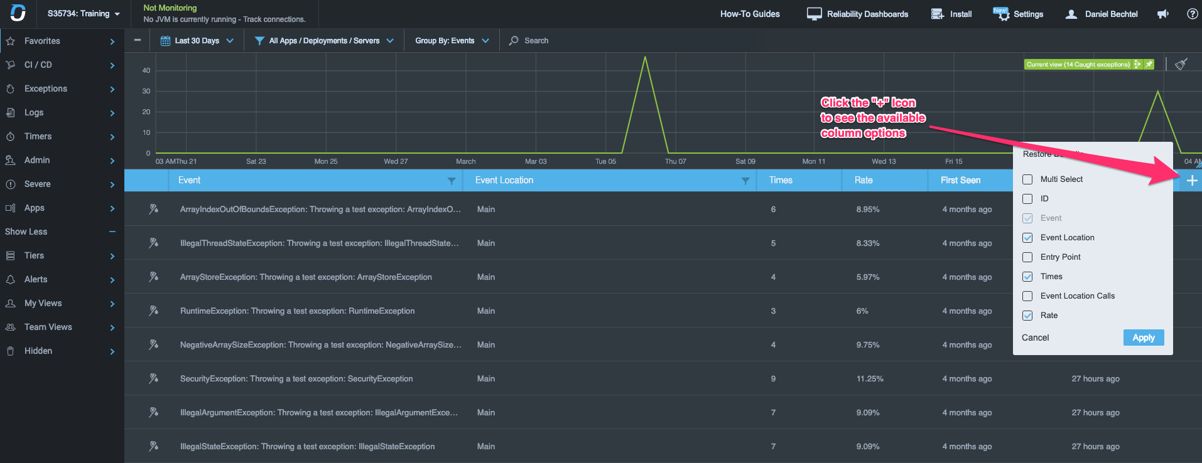Click the plus icon for column options
This screenshot has height=463, width=1202.
(x=1191, y=181)
